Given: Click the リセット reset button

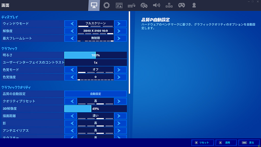Looking at the screenshot, I should [x=203, y=143].
